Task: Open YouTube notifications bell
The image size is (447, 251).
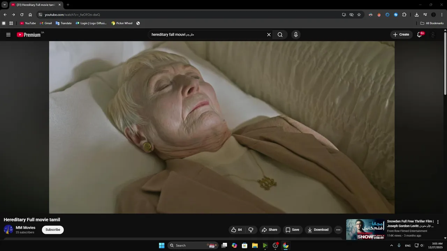Action: 420,35
